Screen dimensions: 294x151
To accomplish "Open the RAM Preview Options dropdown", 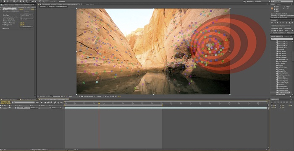I will coord(281,26).
